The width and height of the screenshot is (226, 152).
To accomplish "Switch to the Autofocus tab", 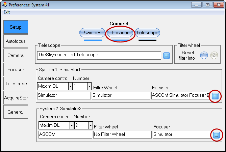I will pos(16,41).
